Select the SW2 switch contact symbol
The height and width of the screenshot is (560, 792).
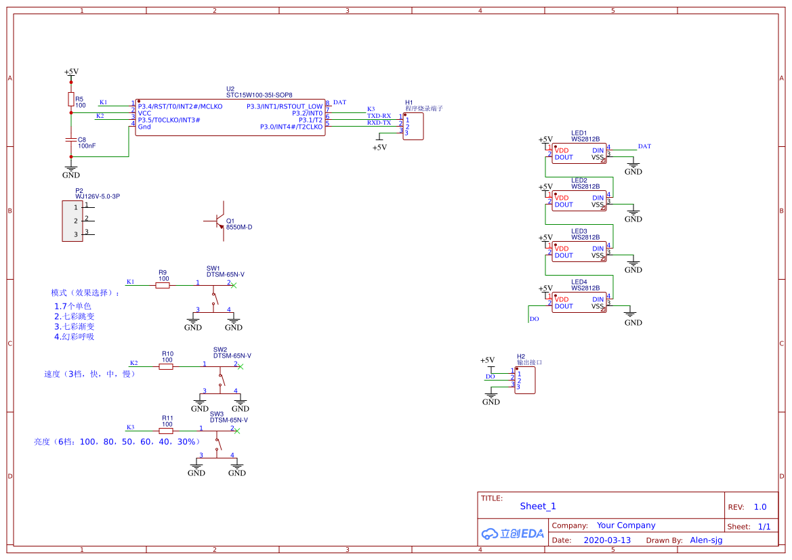point(221,379)
